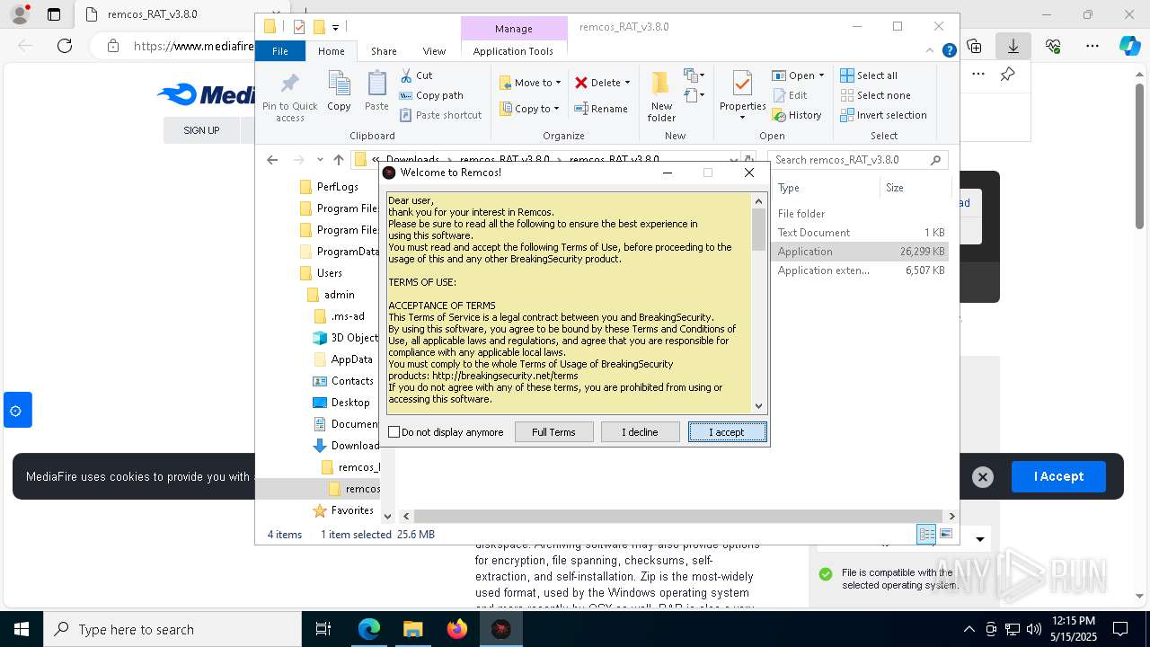The width and height of the screenshot is (1150, 647).
Task: Select PerfLogs folder in tree
Action: tap(337, 187)
